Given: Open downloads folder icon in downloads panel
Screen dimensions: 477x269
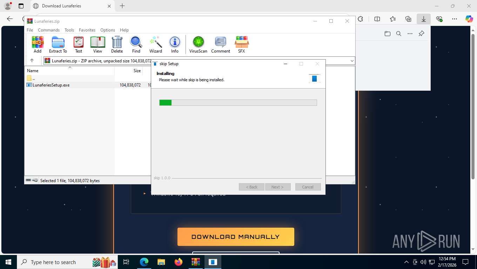Looking at the screenshot, I should [x=387, y=34].
